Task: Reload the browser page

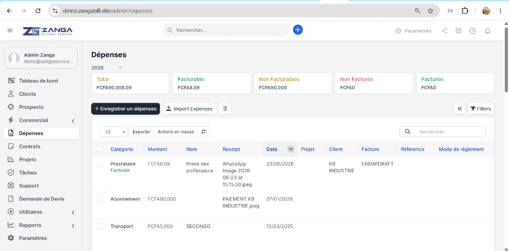Action: tap(38, 11)
